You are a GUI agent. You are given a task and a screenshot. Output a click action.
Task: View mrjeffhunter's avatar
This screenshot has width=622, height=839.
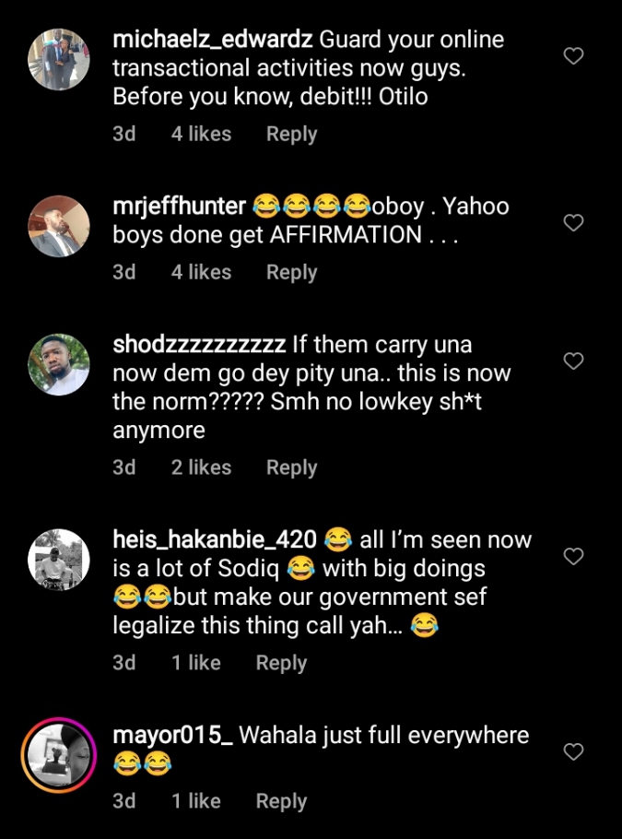pos(59,226)
